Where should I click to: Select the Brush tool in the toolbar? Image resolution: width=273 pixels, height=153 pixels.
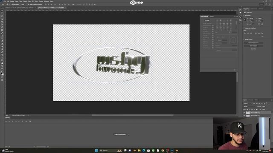pos(2,33)
